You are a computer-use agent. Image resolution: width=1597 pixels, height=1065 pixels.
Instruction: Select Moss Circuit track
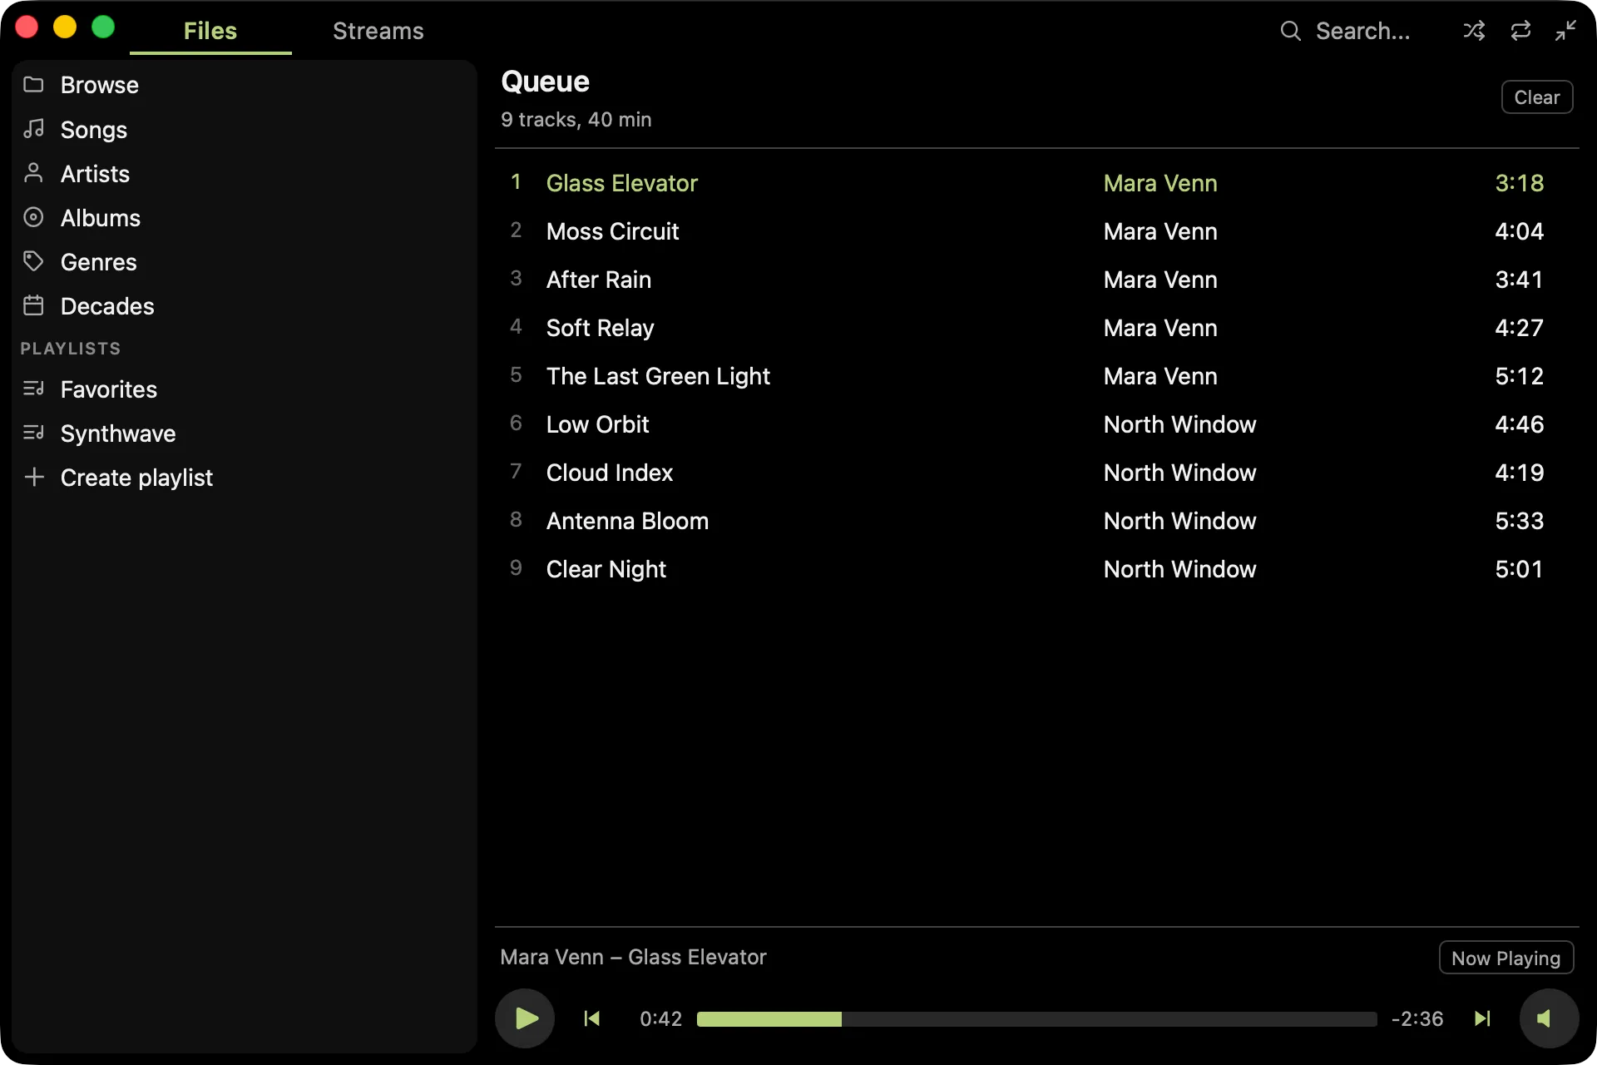click(1036, 231)
